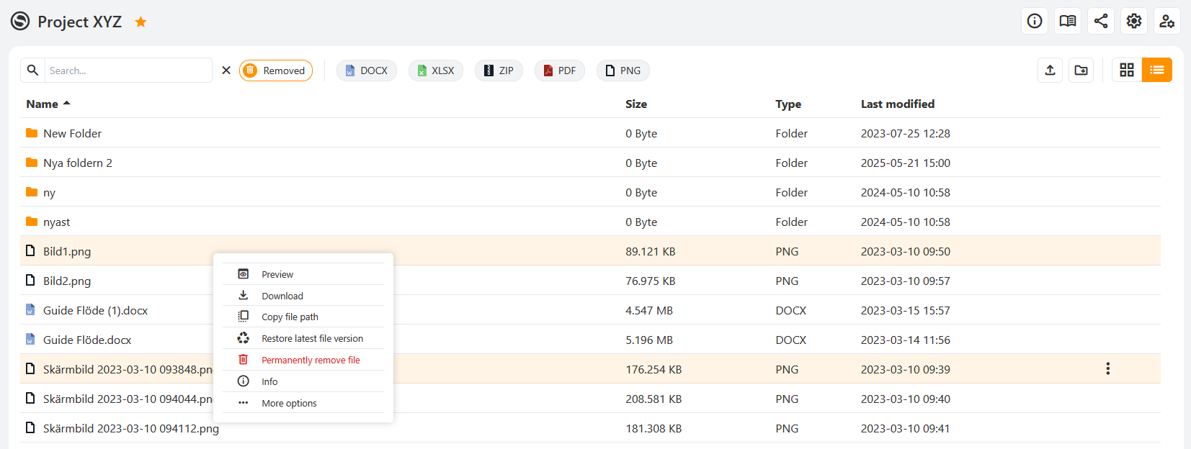This screenshot has height=449, width=1191.
Task: Click the 2025-05-21 15:00 date cell
Action: point(906,163)
